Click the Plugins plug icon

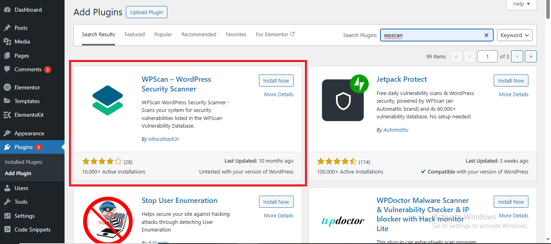tap(7, 147)
